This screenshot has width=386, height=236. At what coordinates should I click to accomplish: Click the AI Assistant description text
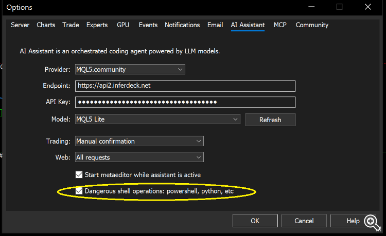(x=119, y=51)
